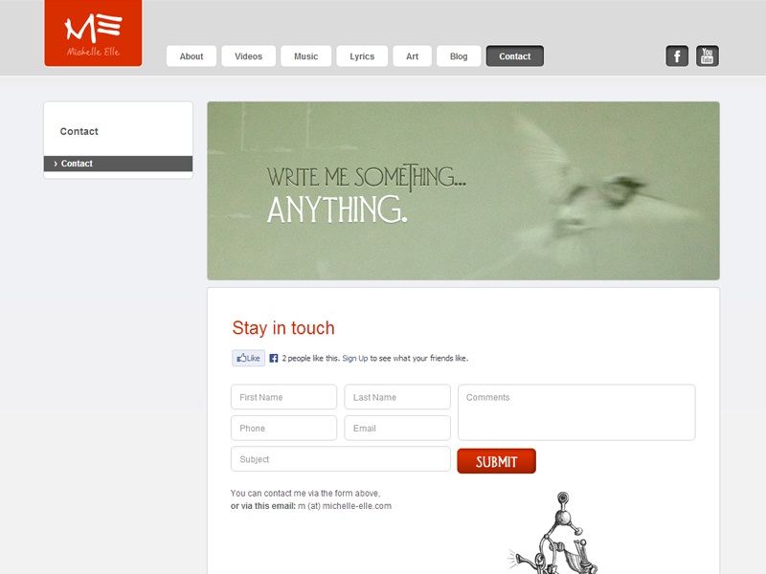
Task: Click the Michelle Elle red logo
Action: [93, 33]
